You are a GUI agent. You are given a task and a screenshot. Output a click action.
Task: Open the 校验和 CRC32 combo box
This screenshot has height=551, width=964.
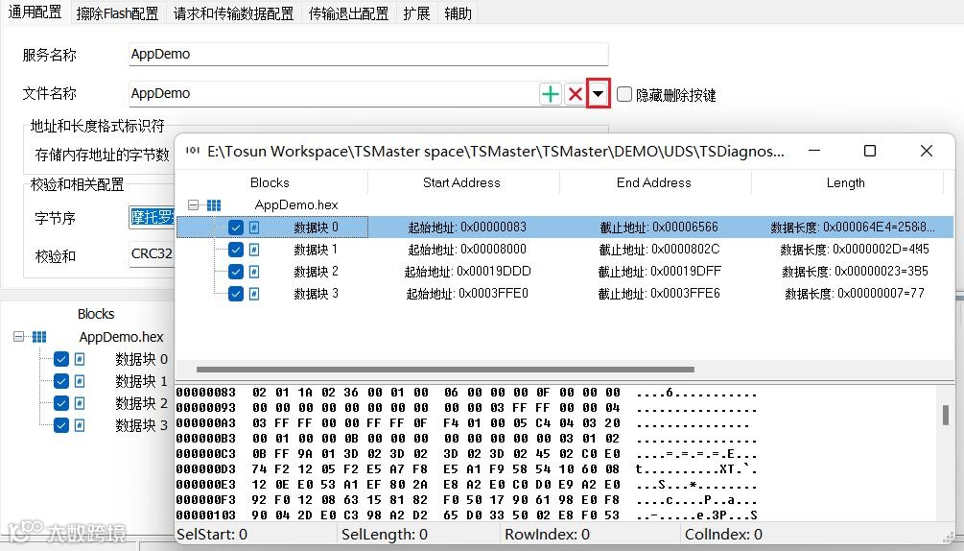(x=152, y=253)
